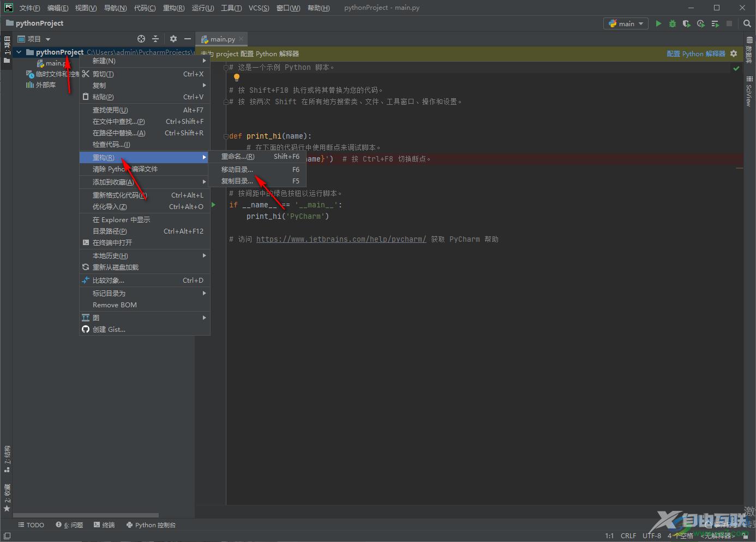
Task: Click Find Usages (查找使用)
Action: 145,110
